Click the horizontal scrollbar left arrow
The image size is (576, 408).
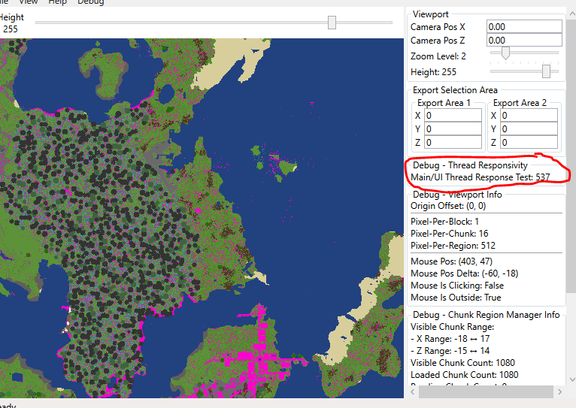pos(412,392)
